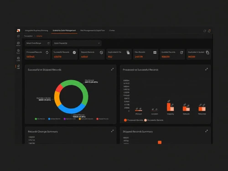Screen dimensions: 228x171
Task: Toggle Processed Records legend series
Action: point(133,120)
